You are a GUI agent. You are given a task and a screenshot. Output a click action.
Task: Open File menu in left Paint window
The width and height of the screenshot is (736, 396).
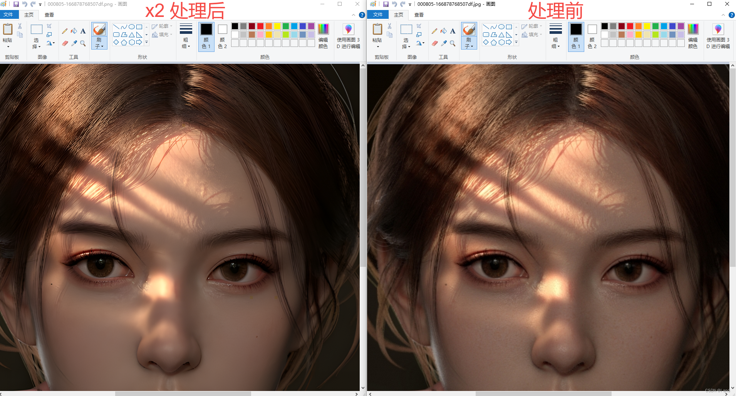point(9,15)
